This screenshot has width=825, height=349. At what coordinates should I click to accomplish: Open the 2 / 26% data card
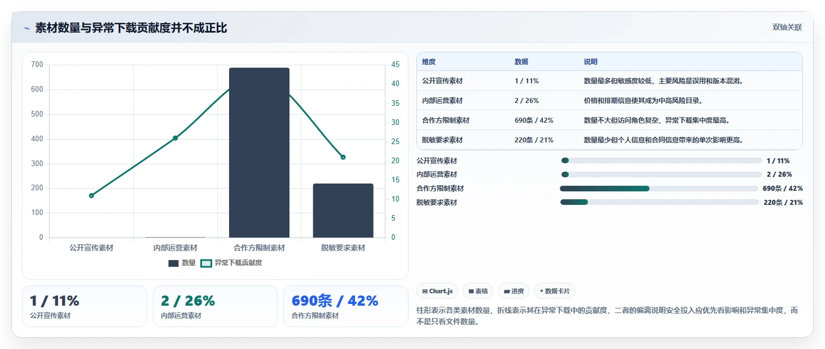coord(215,306)
